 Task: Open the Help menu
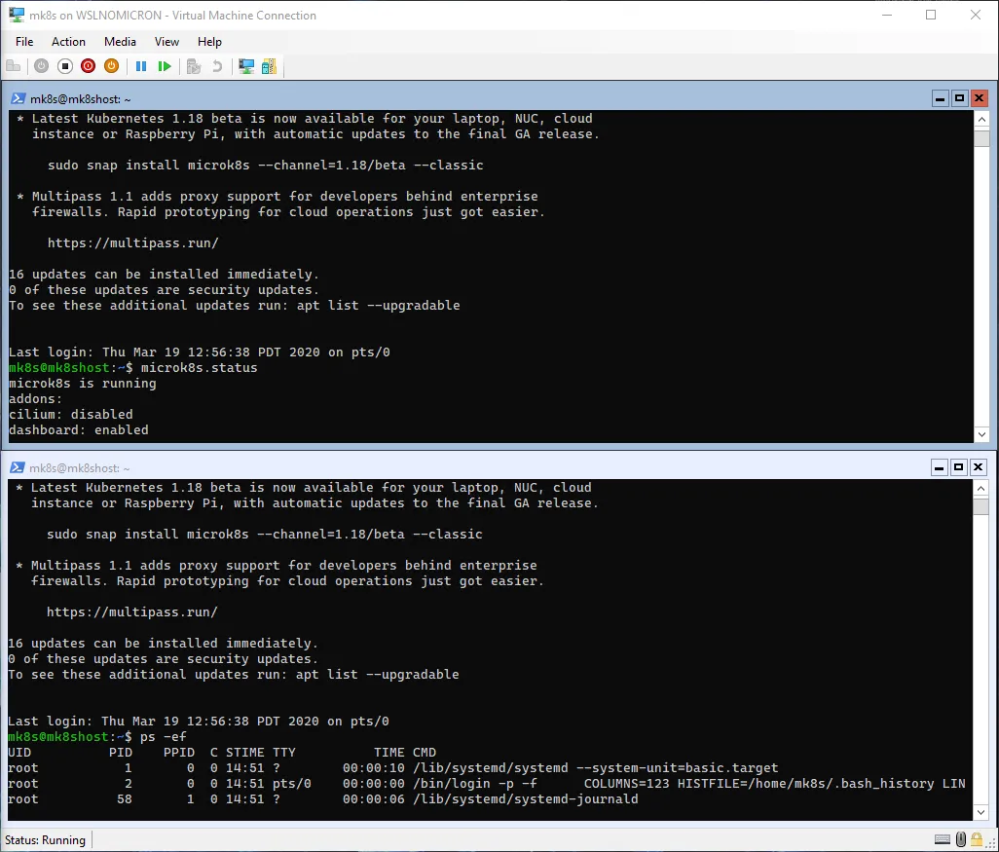209,42
